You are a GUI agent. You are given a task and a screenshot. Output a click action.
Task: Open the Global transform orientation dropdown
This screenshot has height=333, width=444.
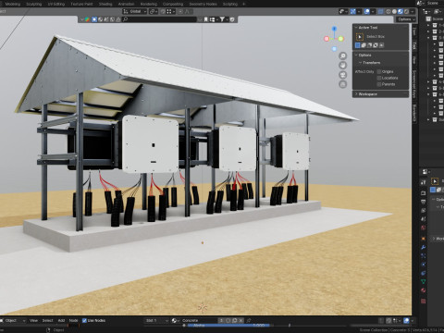[135, 11]
